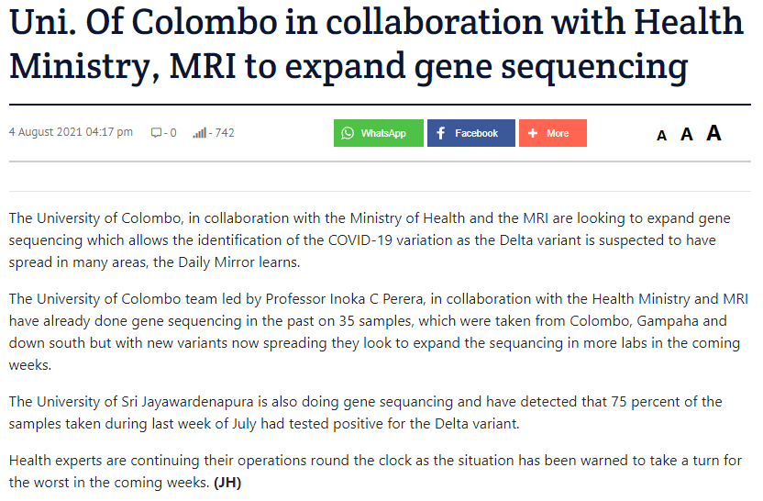Click the paragraph about Sri Jayawardenapura
Viewport: 763px width, 501px height.
pyautogui.click(x=365, y=412)
